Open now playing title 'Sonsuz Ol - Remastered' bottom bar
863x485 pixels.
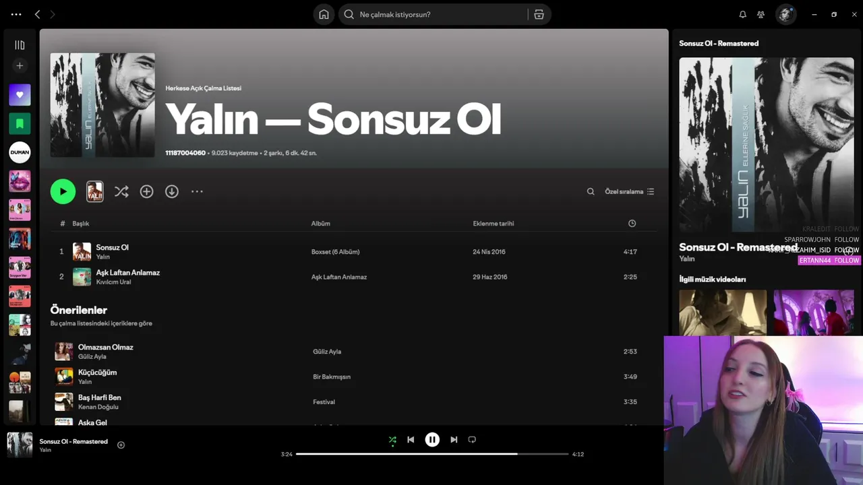tap(73, 441)
